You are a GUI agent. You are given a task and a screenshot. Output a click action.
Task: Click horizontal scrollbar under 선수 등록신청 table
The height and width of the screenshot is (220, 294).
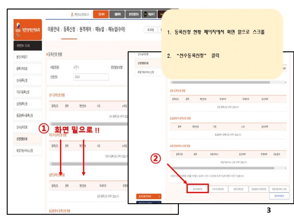tap(88, 124)
